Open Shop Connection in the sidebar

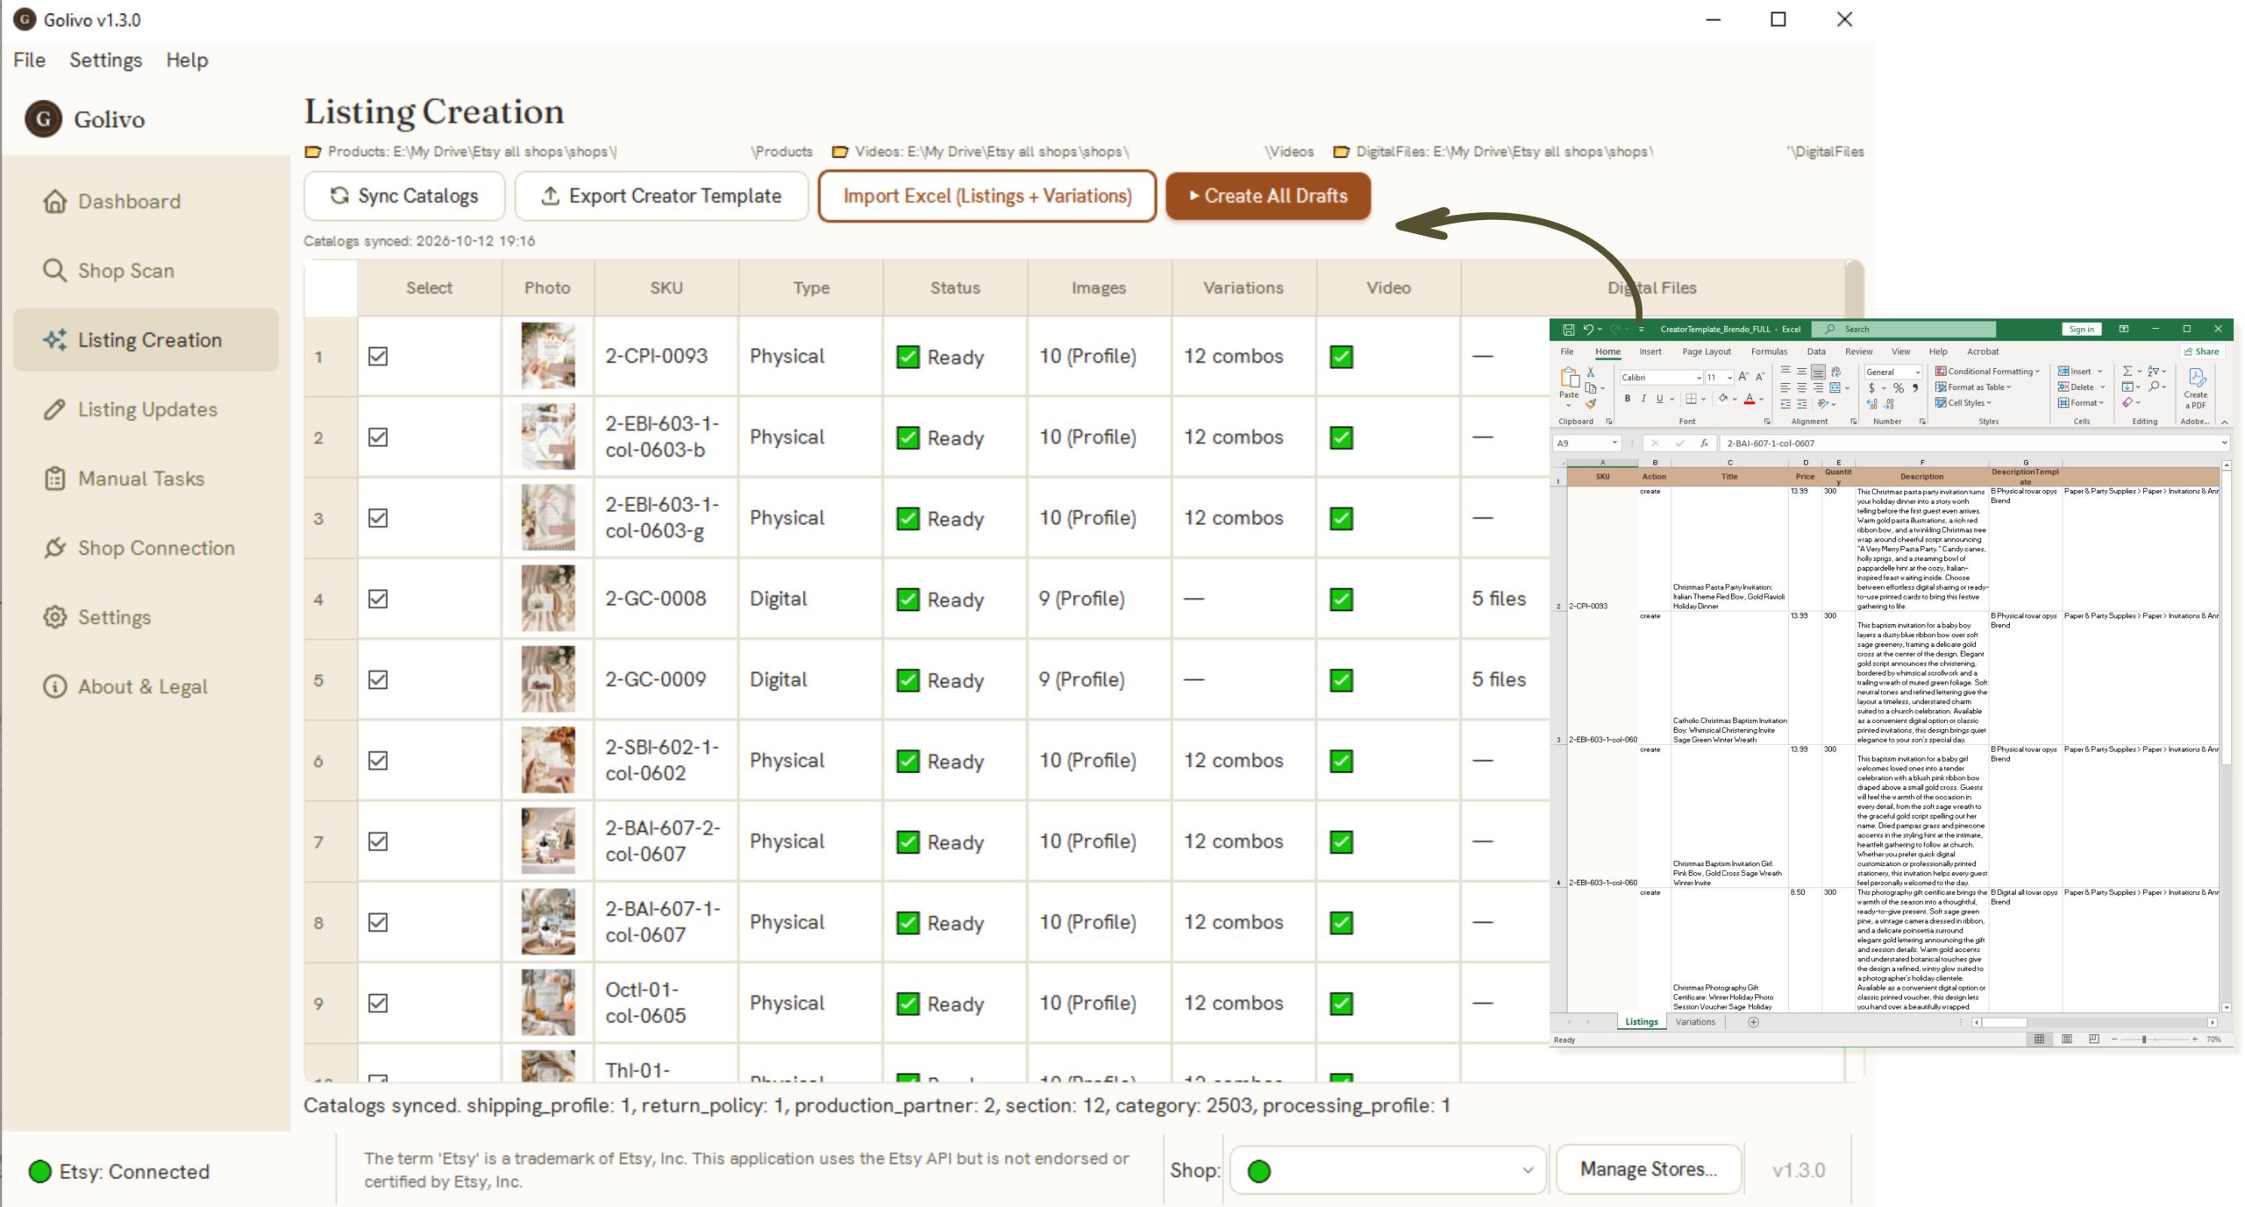[x=145, y=548]
